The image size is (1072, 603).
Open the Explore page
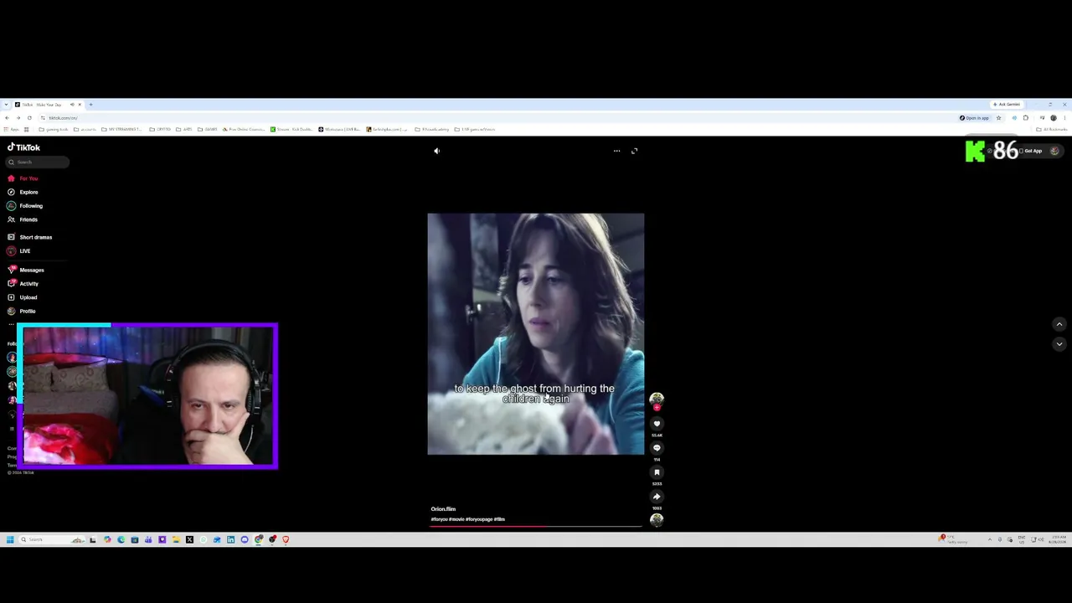click(28, 192)
